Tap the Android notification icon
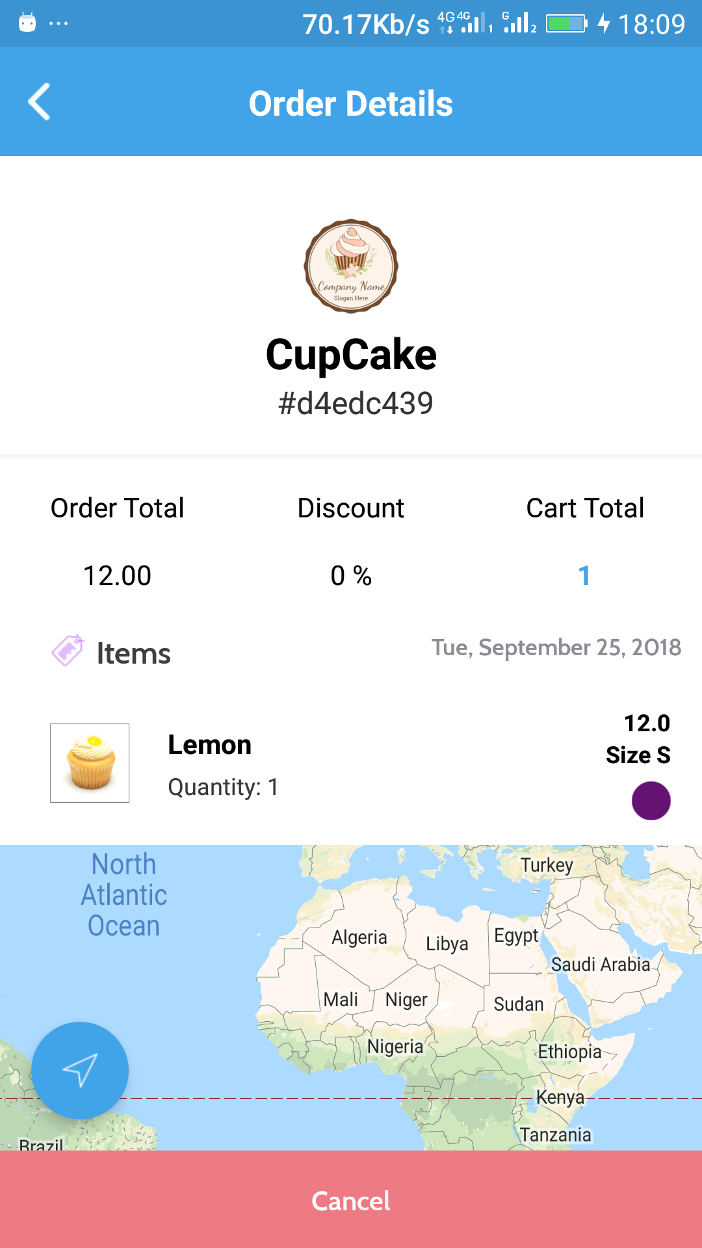The image size is (702, 1248). click(x=27, y=23)
